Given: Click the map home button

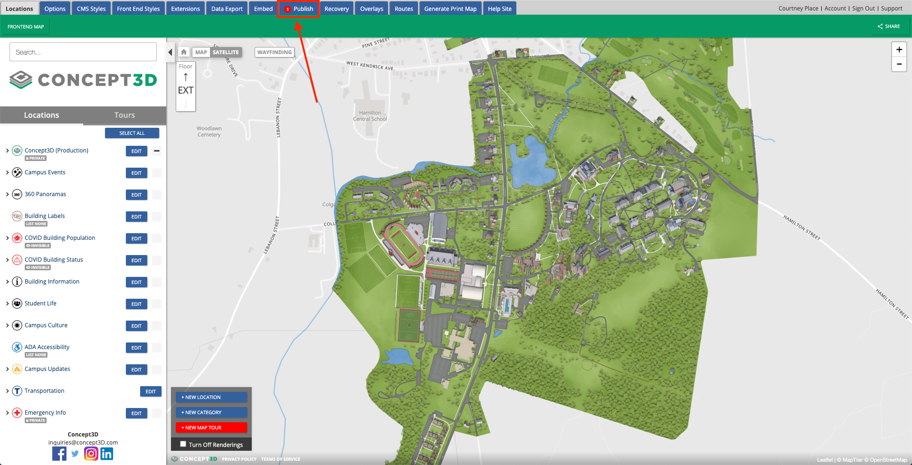Looking at the screenshot, I should click(184, 52).
